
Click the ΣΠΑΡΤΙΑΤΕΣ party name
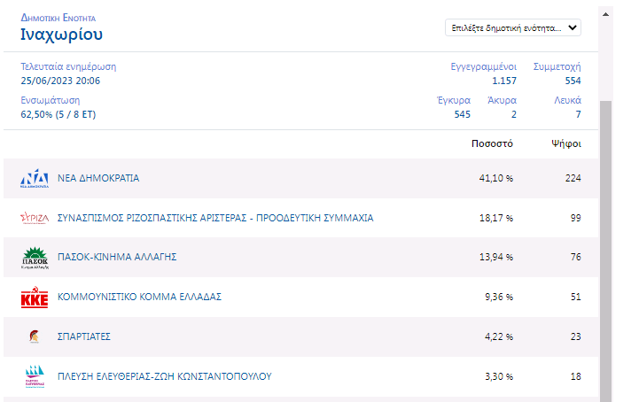[x=84, y=337]
